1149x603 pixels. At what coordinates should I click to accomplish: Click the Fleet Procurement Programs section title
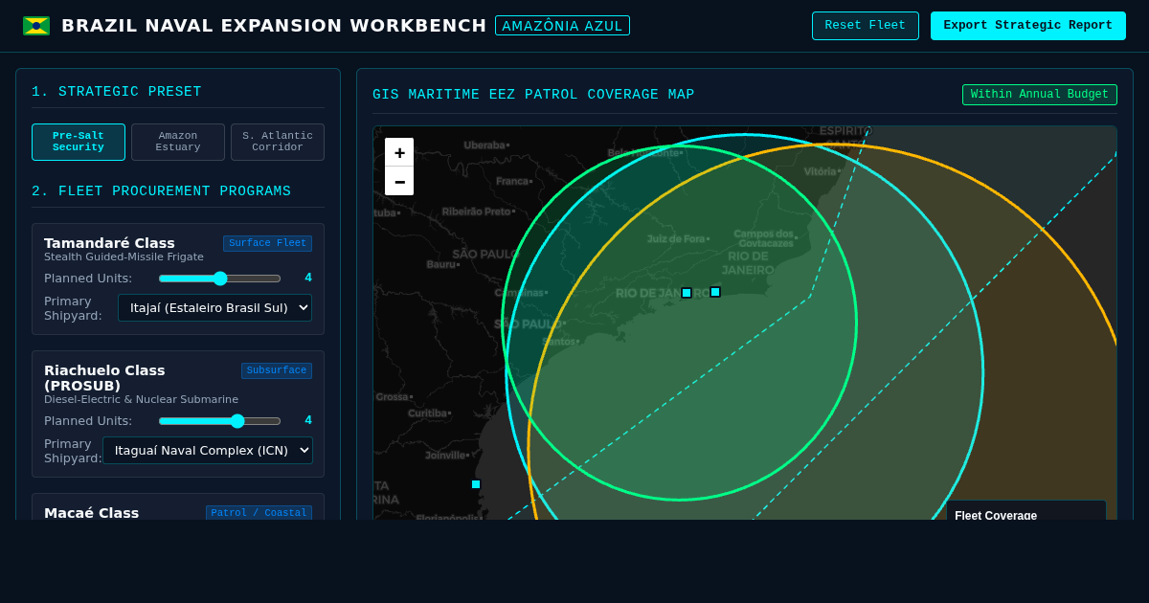(x=161, y=191)
